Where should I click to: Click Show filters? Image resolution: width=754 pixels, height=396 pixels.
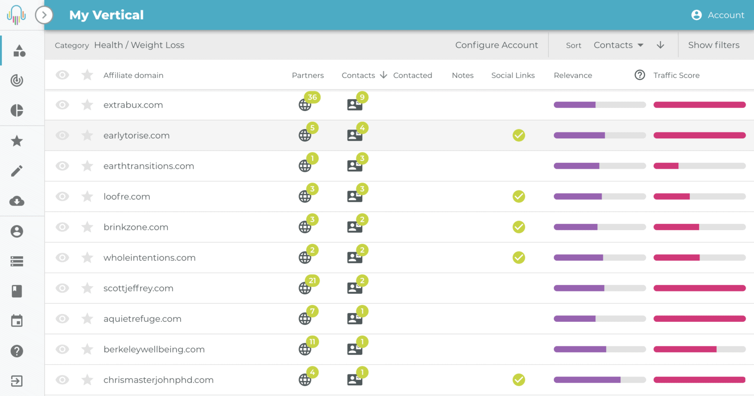pos(714,45)
